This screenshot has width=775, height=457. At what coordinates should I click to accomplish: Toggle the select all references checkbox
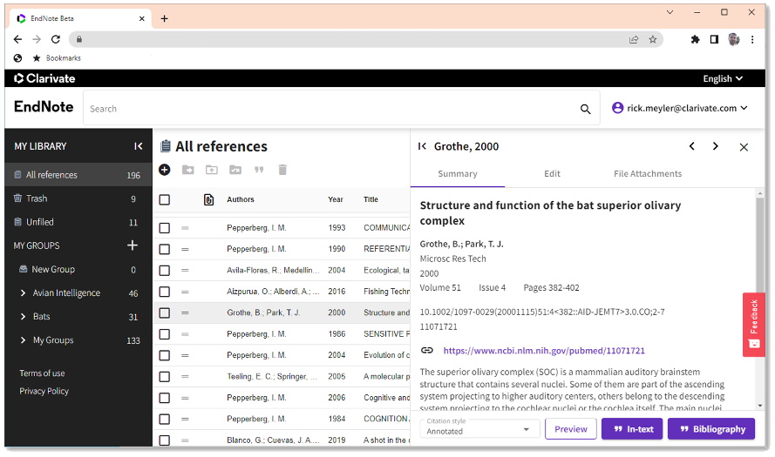click(165, 199)
